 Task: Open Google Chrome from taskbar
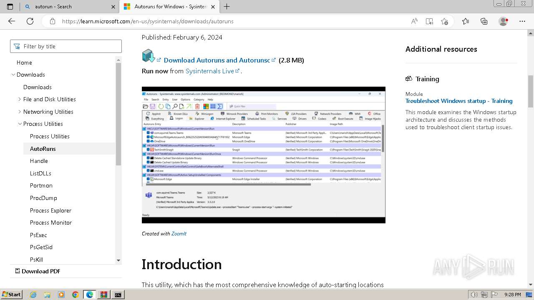(75, 295)
